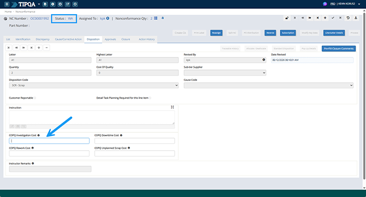Click the download icon in the record toolbar
This screenshot has height=197, width=366.
click(x=356, y=18)
